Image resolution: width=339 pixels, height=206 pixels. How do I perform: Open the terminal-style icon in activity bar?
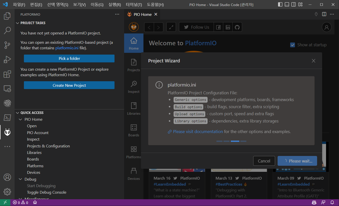[x=7, y=117]
